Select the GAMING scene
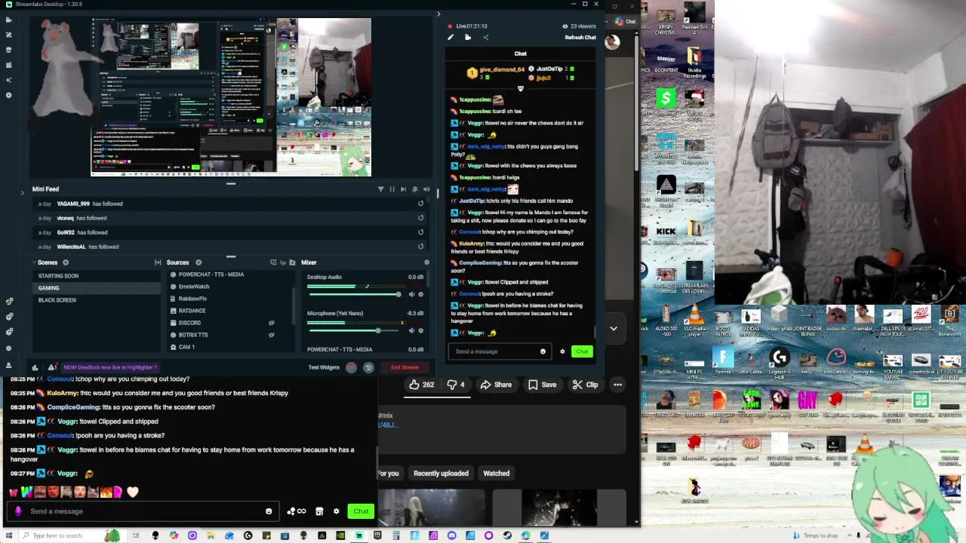Screen dimensions: 966x543 click(x=96, y=288)
